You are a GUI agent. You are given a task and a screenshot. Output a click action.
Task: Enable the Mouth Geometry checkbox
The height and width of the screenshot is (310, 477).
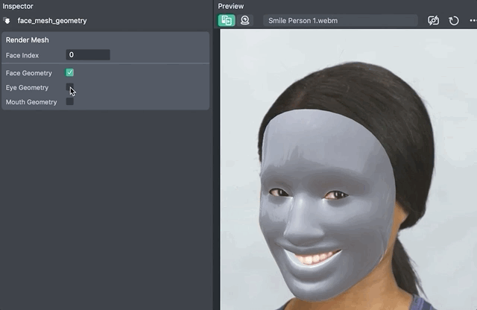click(69, 101)
